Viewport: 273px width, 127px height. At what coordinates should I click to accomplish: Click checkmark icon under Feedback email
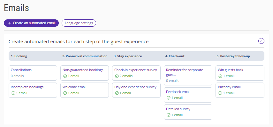coord(169,98)
